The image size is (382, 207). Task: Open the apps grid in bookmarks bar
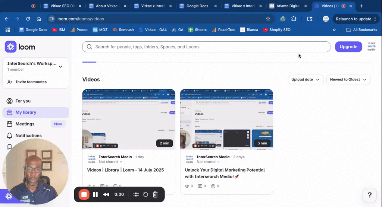[8, 30]
